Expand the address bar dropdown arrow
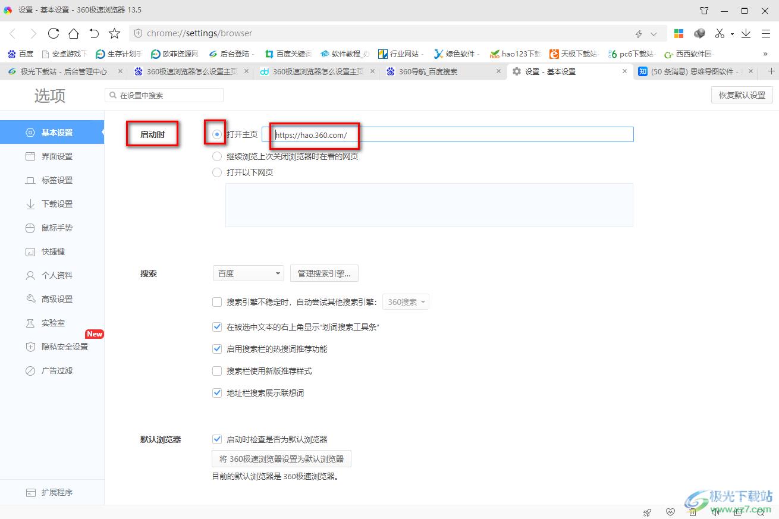 point(654,34)
